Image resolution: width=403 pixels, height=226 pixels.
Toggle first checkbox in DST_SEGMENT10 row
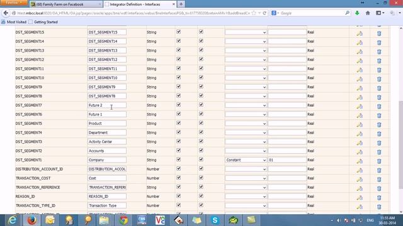(x=179, y=77)
